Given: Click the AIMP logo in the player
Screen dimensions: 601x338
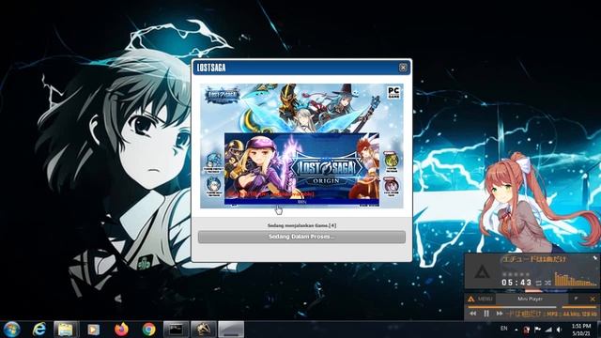Looking at the screenshot, I should tap(482, 272).
